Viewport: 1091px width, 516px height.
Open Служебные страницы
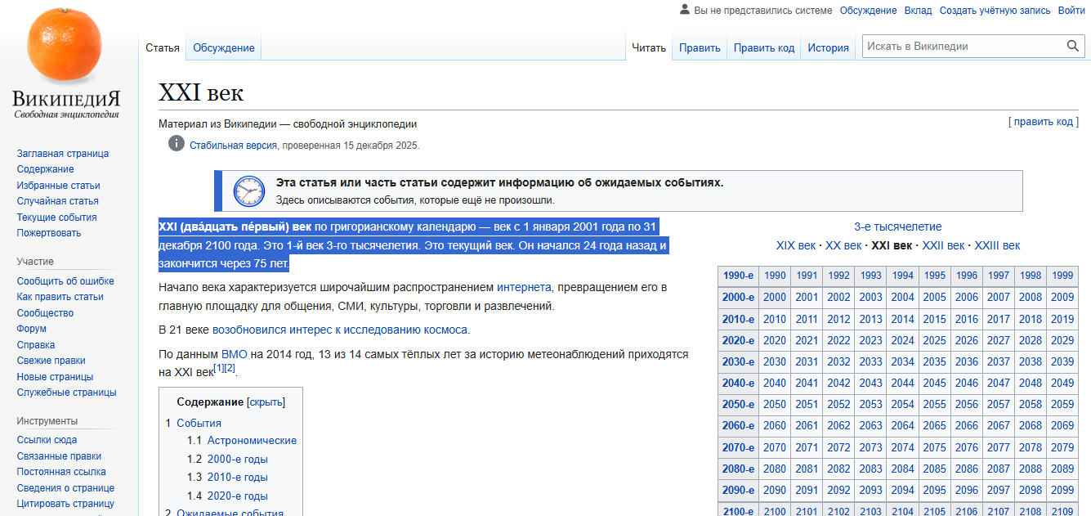[x=67, y=393]
